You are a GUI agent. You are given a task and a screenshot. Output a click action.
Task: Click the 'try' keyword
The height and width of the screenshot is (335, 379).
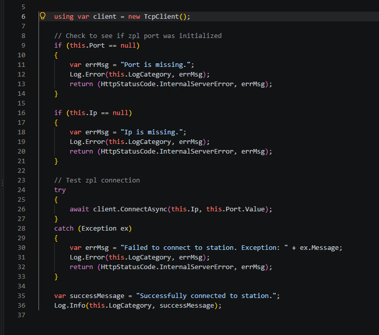click(x=60, y=190)
